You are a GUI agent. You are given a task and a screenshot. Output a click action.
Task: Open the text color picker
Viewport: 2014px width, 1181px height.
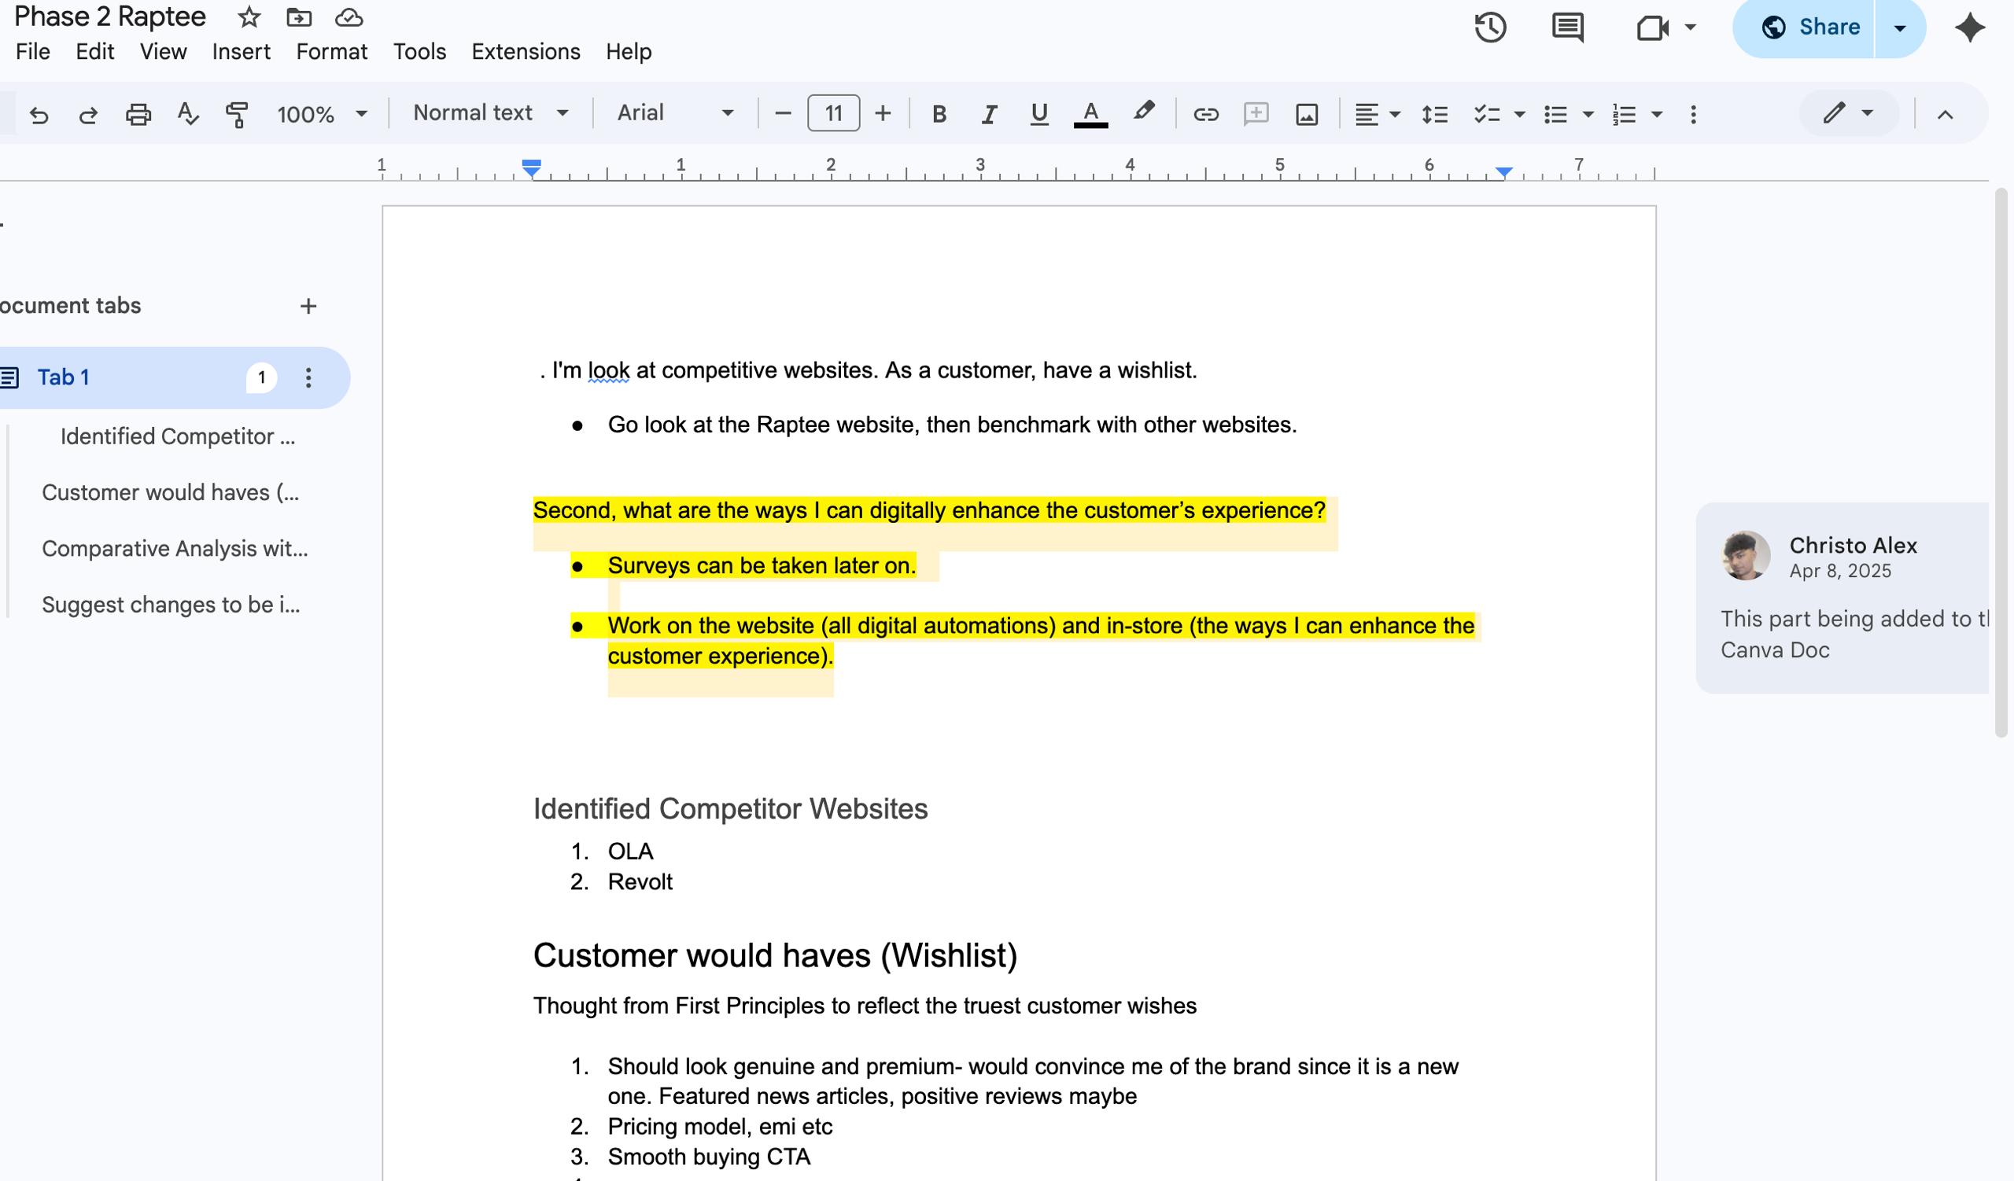tap(1090, 114)
